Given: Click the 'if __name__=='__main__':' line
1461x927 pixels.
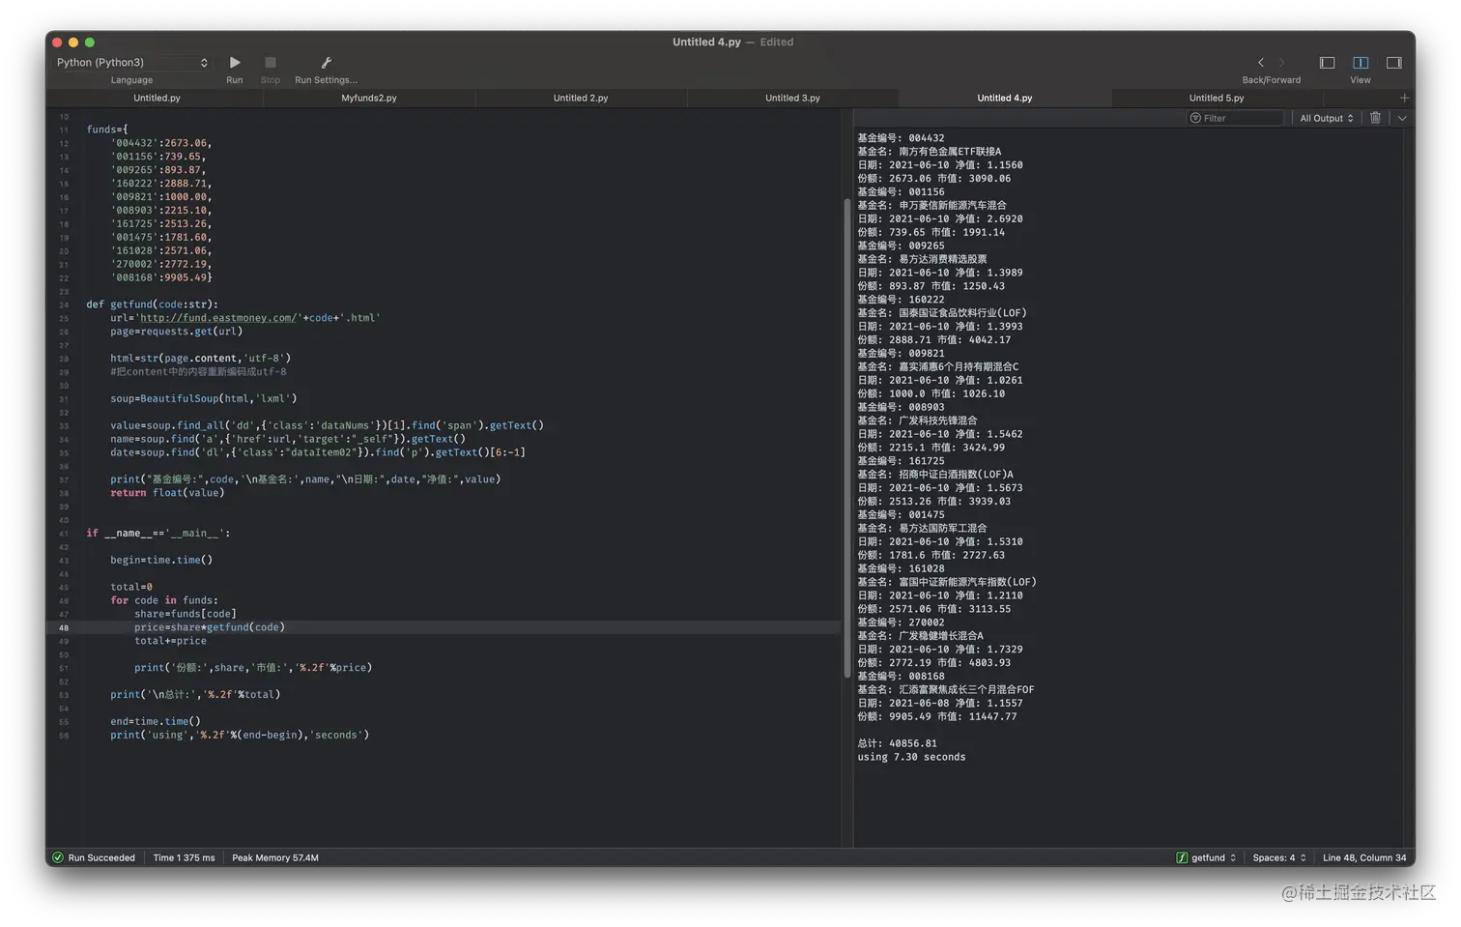Looking at the screenshot, I should coord(158,533).
